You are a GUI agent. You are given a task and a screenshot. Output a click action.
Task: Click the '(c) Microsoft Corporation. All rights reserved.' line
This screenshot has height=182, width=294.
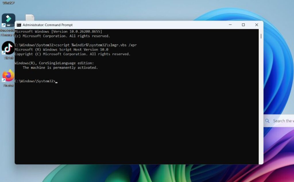(x=62, y=36)
